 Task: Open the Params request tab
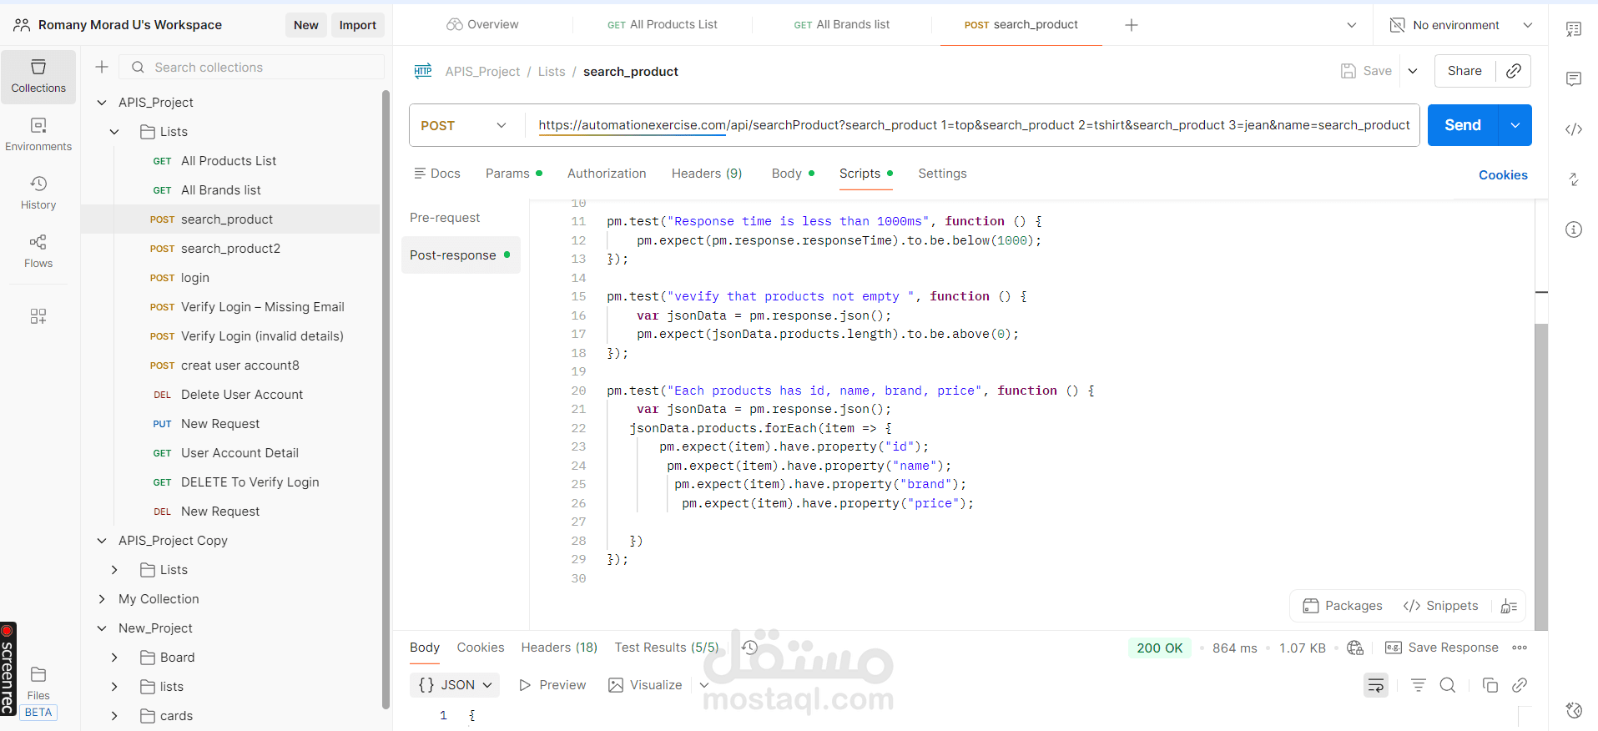514,174
